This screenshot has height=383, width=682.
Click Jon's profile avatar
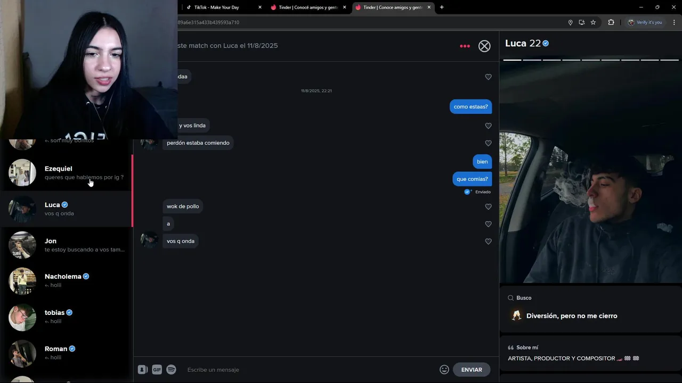(22, 245)
